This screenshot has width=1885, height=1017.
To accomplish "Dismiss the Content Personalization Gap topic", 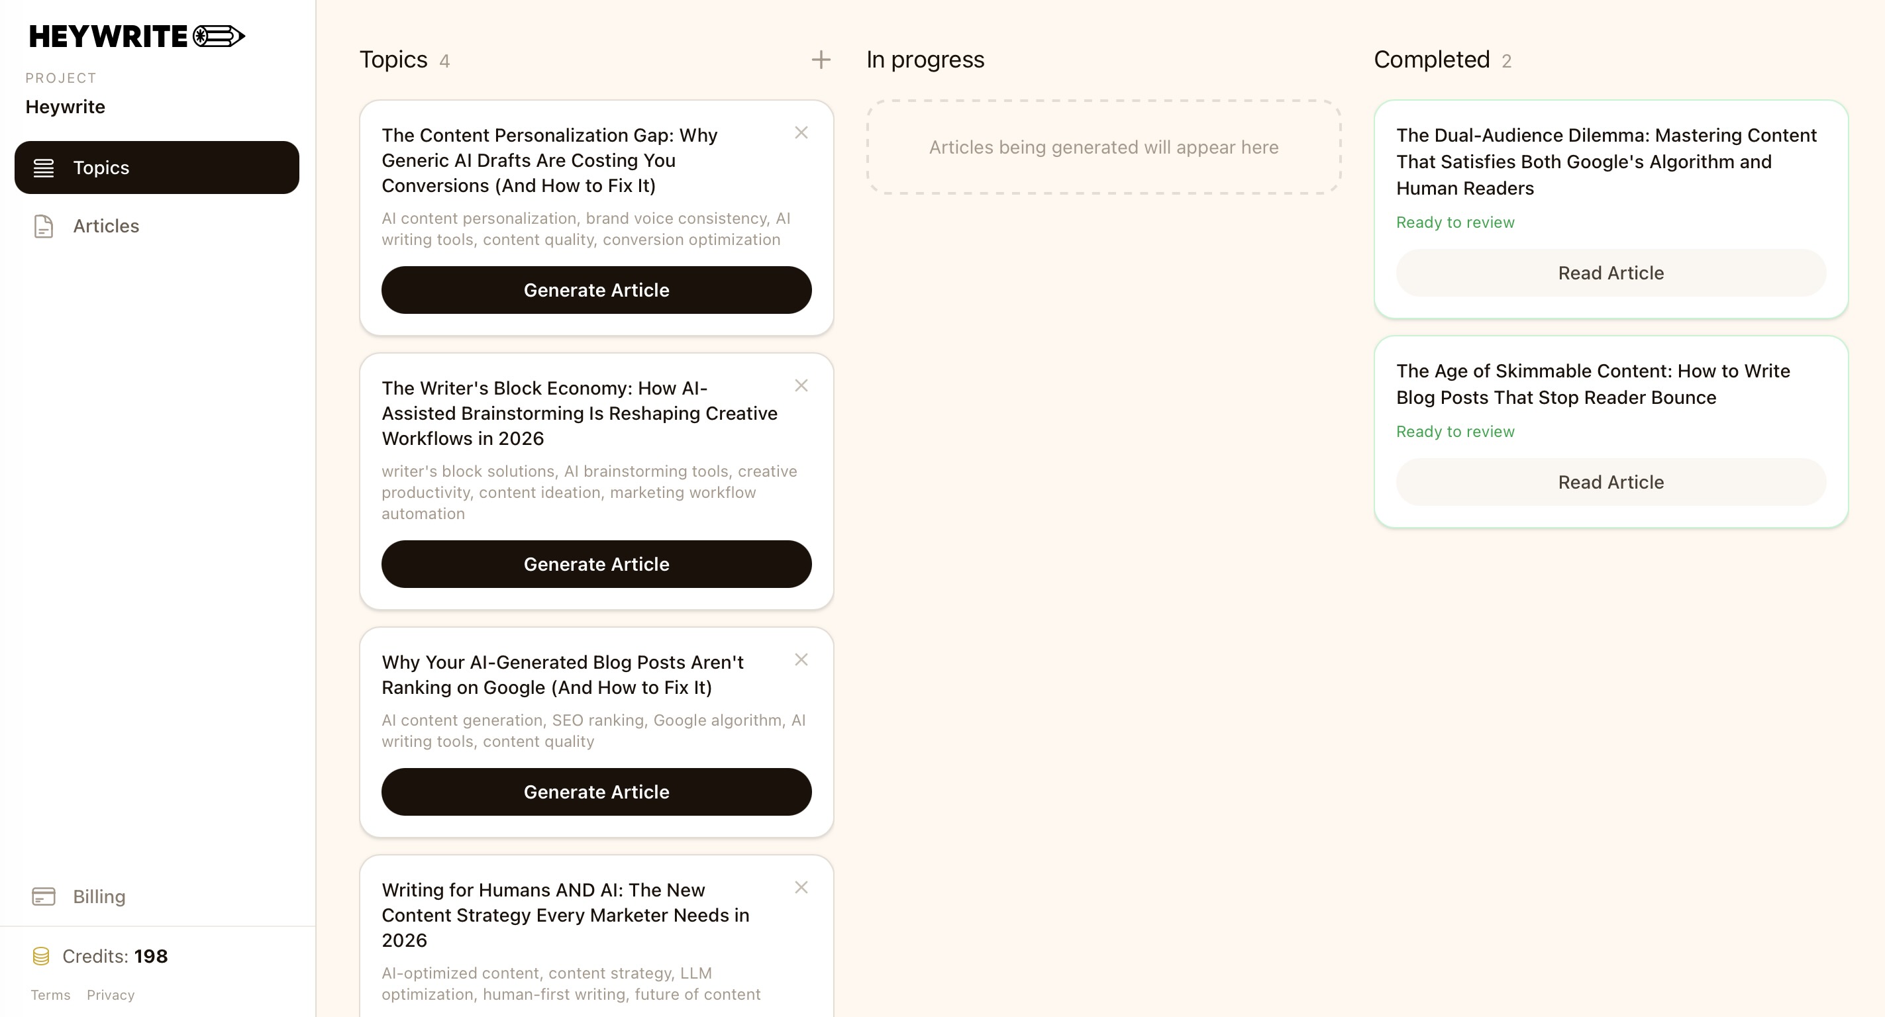I will click(x=801, y=132).
